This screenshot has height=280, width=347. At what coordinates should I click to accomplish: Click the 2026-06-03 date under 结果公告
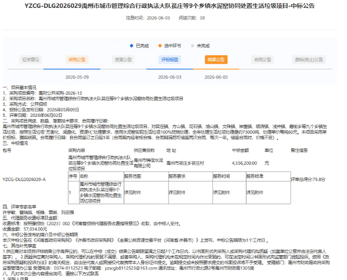point(216,77)
